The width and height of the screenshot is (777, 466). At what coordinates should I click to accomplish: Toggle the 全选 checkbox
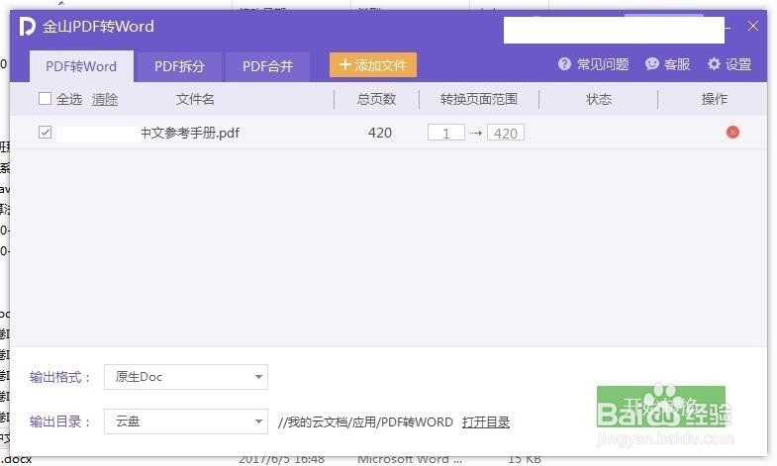(46, 99)
